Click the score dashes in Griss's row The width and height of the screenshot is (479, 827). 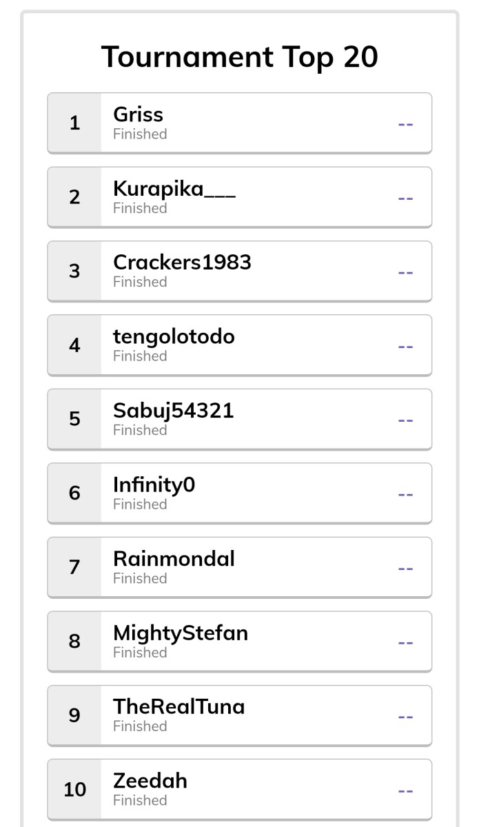tap(406, 124)
